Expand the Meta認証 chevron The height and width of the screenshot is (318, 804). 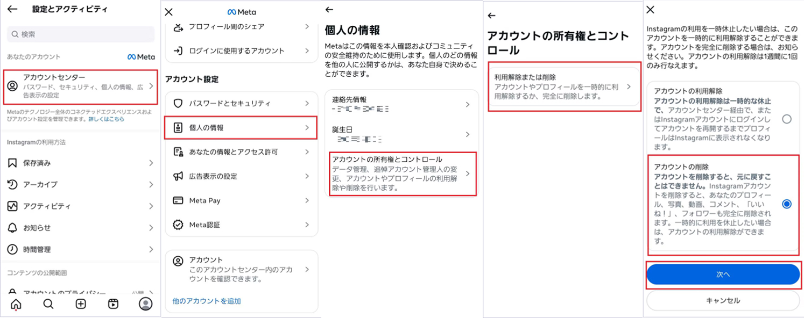tap(307, 225)
